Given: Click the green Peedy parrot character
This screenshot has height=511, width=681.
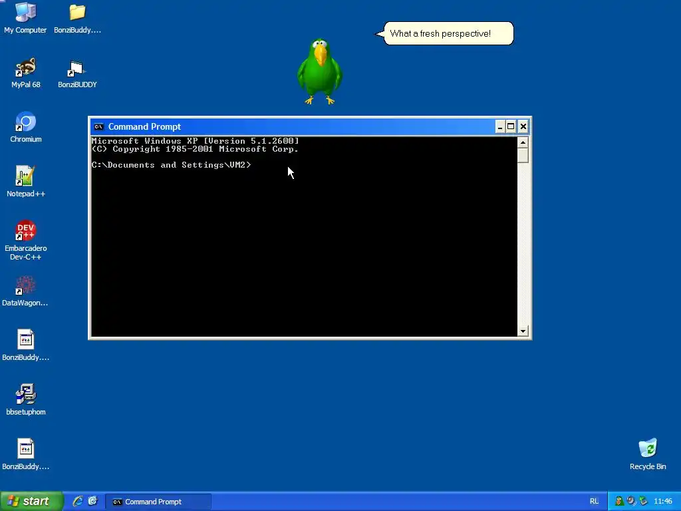Looking at the screenshot, I should tap(320, 72).
